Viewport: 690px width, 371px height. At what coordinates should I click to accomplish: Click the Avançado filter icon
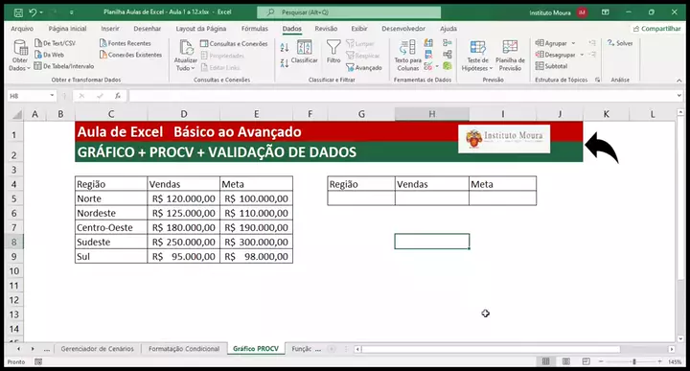[364, 68]
